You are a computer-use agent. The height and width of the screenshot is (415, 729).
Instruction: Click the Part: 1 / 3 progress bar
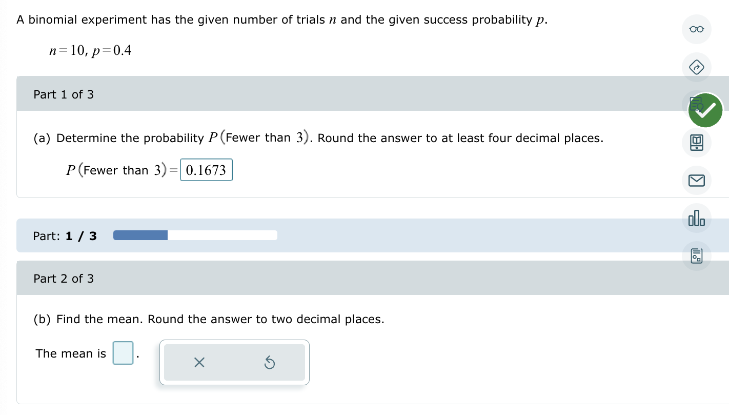coord(195,235)
